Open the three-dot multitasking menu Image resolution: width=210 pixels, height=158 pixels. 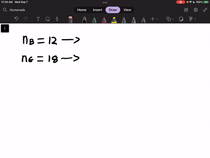105,3
